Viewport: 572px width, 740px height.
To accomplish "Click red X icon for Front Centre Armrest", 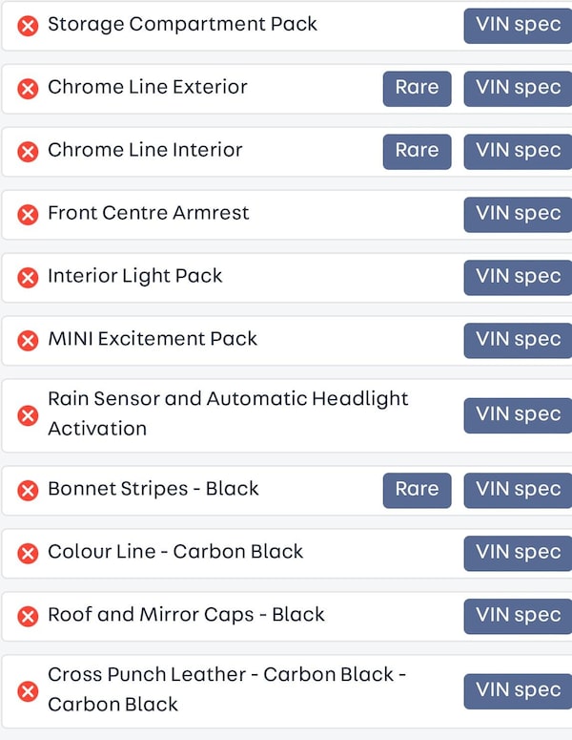I will coord(29,215).
